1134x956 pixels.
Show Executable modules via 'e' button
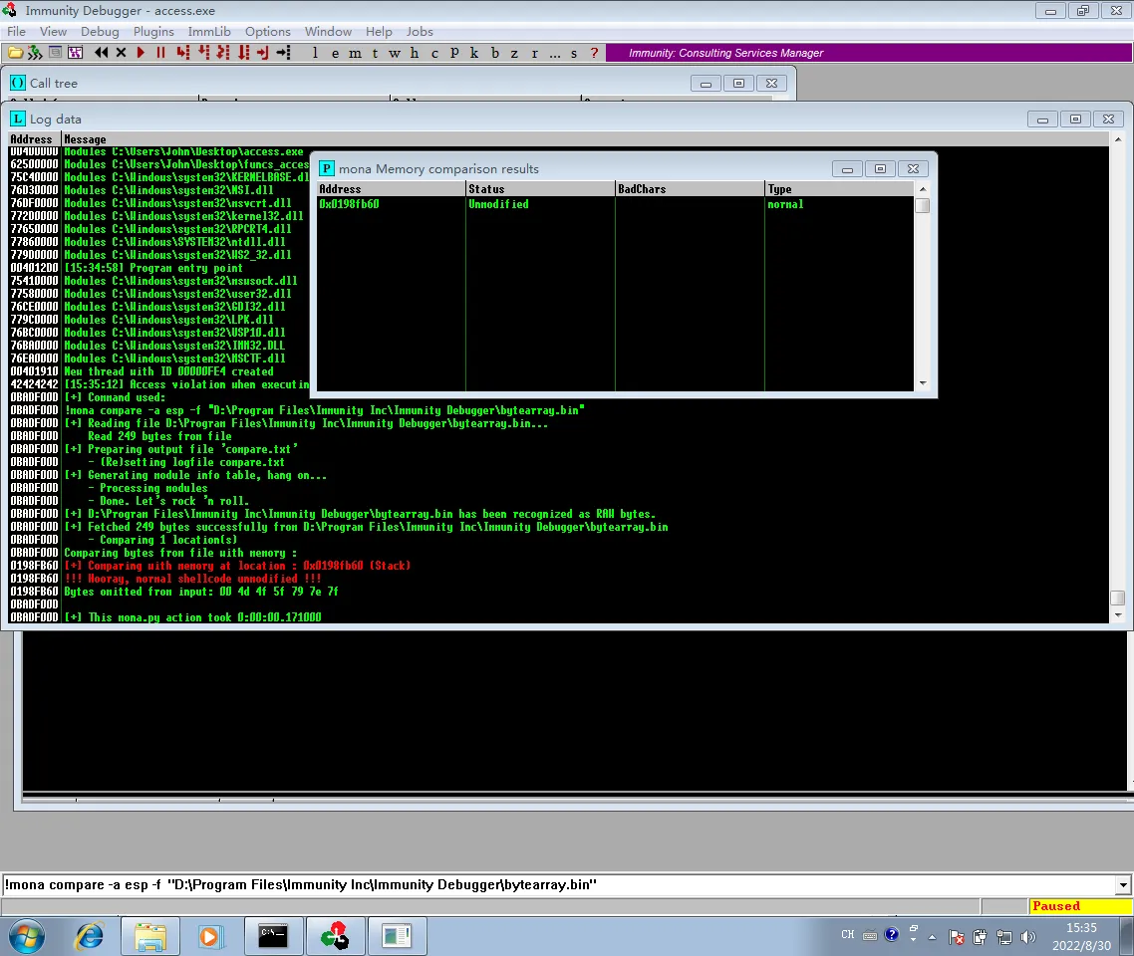tap(335, 53)
